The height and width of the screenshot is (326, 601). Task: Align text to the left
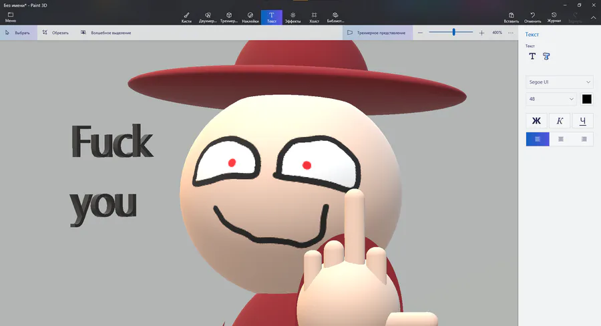[538, 139]
